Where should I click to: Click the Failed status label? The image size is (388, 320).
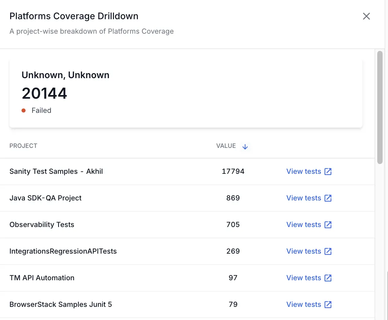(41, 110)
